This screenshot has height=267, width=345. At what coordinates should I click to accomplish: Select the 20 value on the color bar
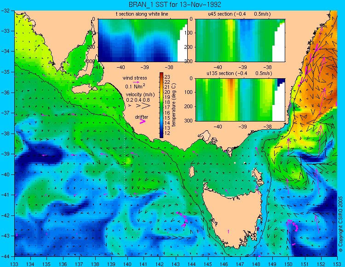click(167, 92)
